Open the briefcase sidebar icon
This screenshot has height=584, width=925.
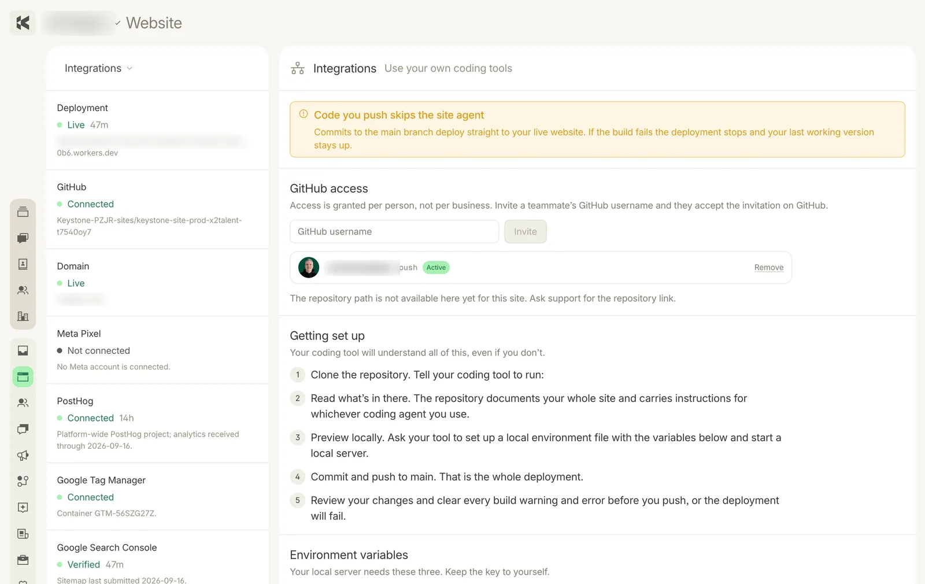pos(23,560)
